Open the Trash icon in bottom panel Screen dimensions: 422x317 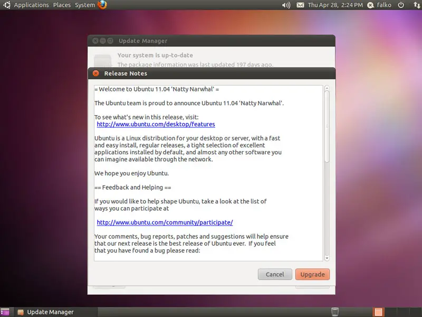pos(335,312)
